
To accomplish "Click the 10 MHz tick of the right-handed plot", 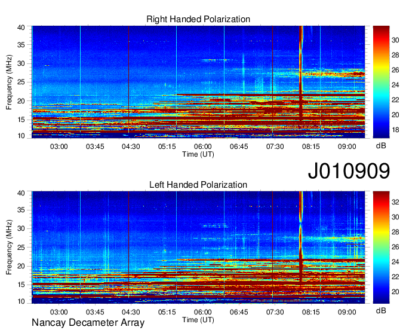I will coord(21,135).
